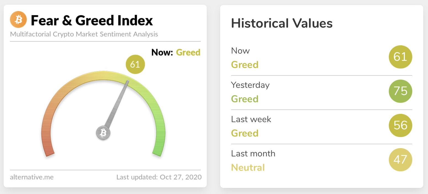Click the Historical Values heading
This screenshot has width=428, height=194.
(282, 23)
